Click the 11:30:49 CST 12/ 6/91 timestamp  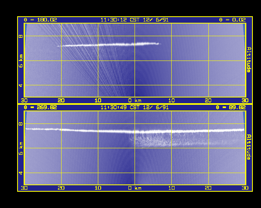click(135, 107)
